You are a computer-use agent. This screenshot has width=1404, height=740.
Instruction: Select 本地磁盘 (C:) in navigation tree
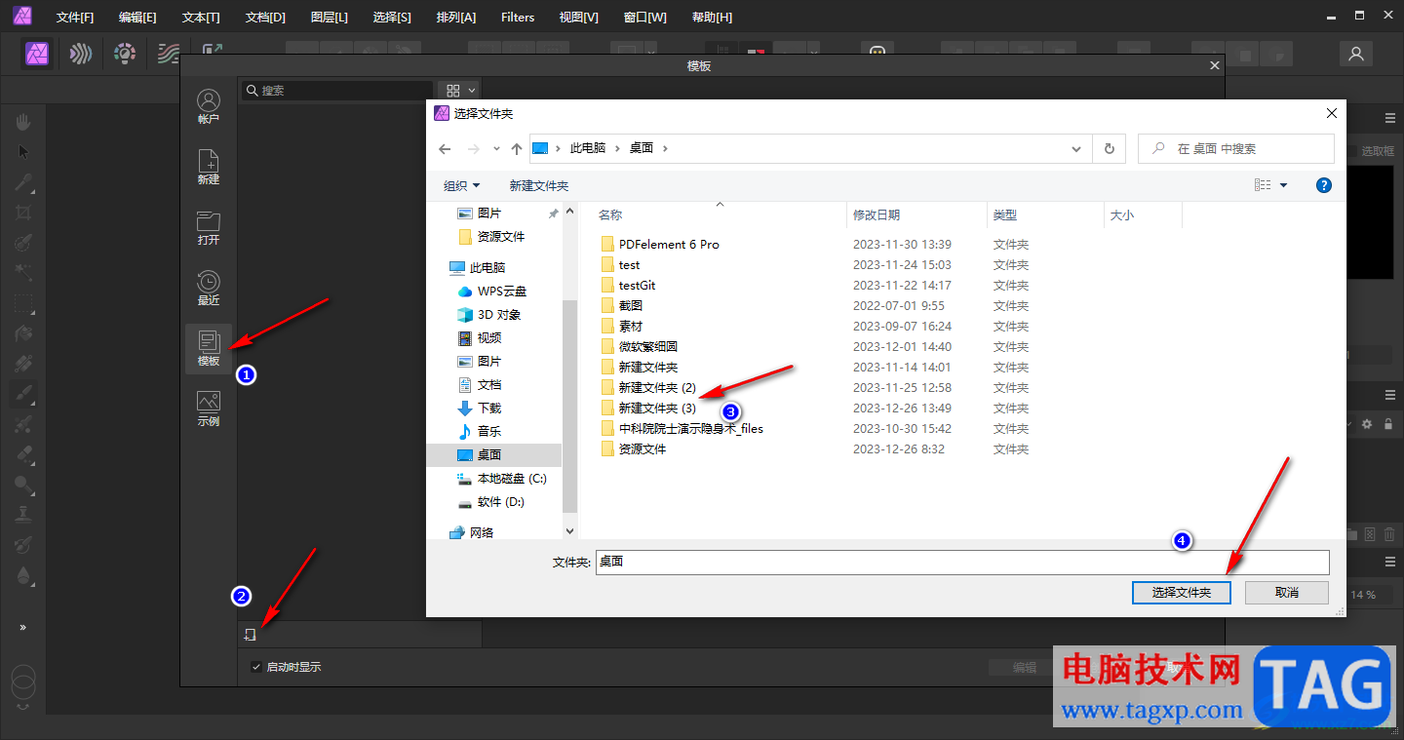[501, 479]
